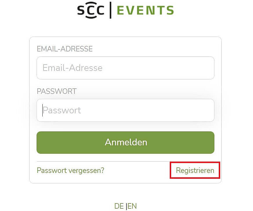Click the PASSWORT field label
This screenshot has height=211, width=253.
pyautogui.click(x=57, y=91)
